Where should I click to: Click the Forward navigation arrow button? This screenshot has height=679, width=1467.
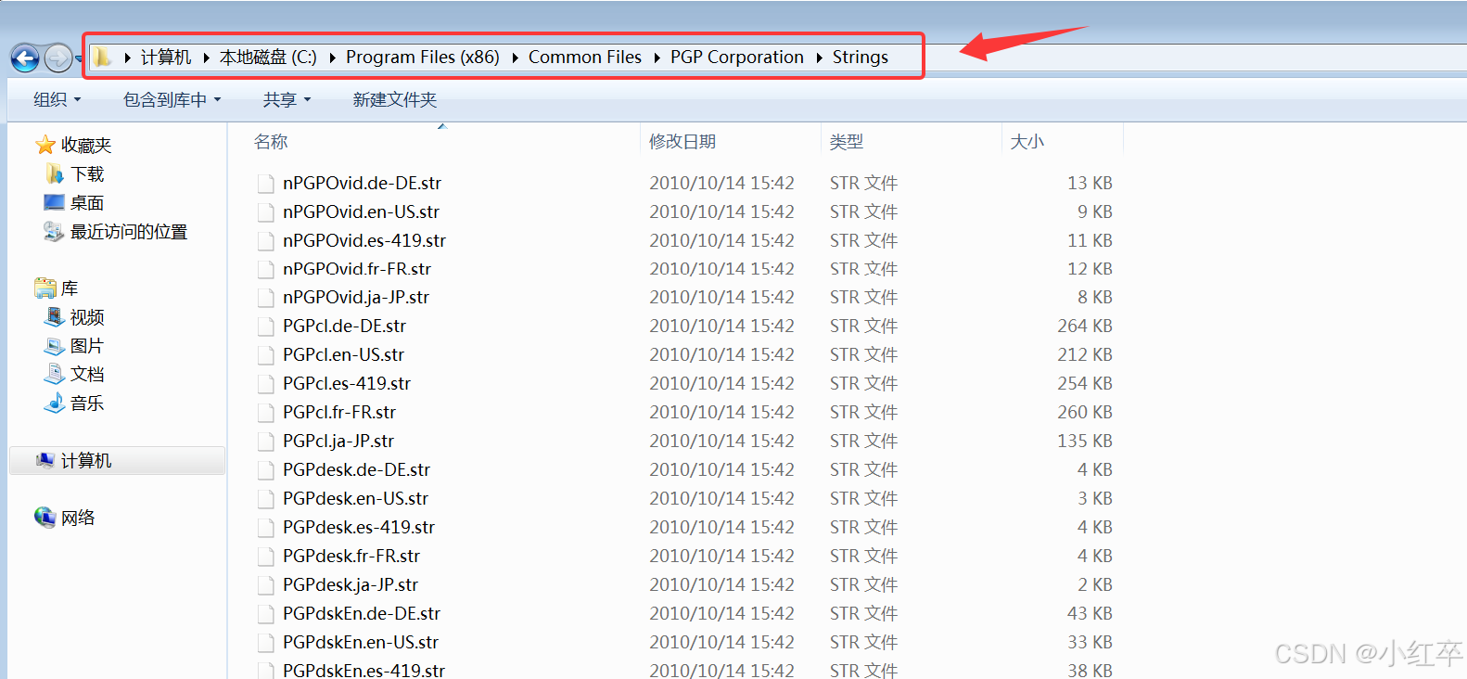(57, 58)
